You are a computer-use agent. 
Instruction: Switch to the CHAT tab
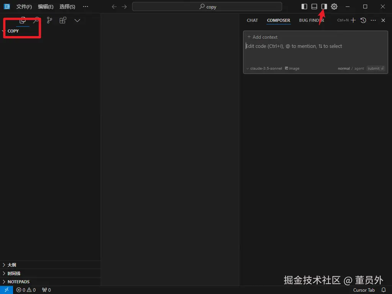[252, 20]
